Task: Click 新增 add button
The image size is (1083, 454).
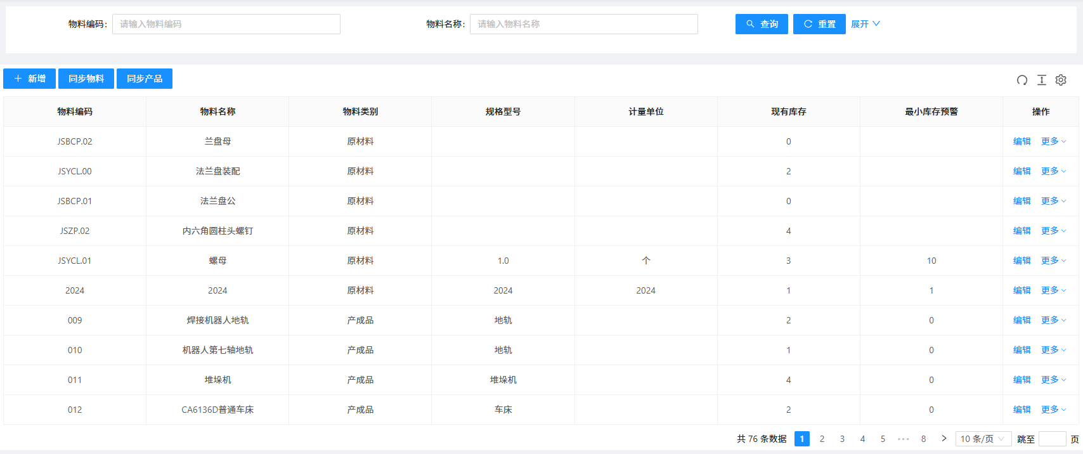Action: 29,79
